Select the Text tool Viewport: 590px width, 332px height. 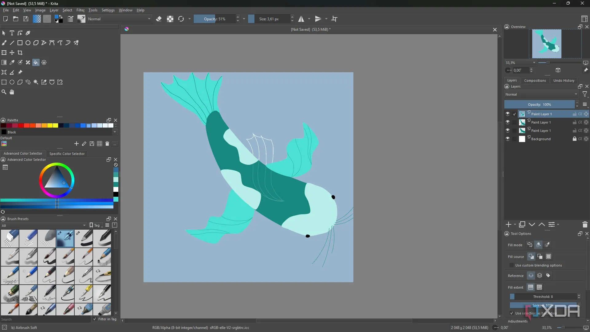pos(12,33)
